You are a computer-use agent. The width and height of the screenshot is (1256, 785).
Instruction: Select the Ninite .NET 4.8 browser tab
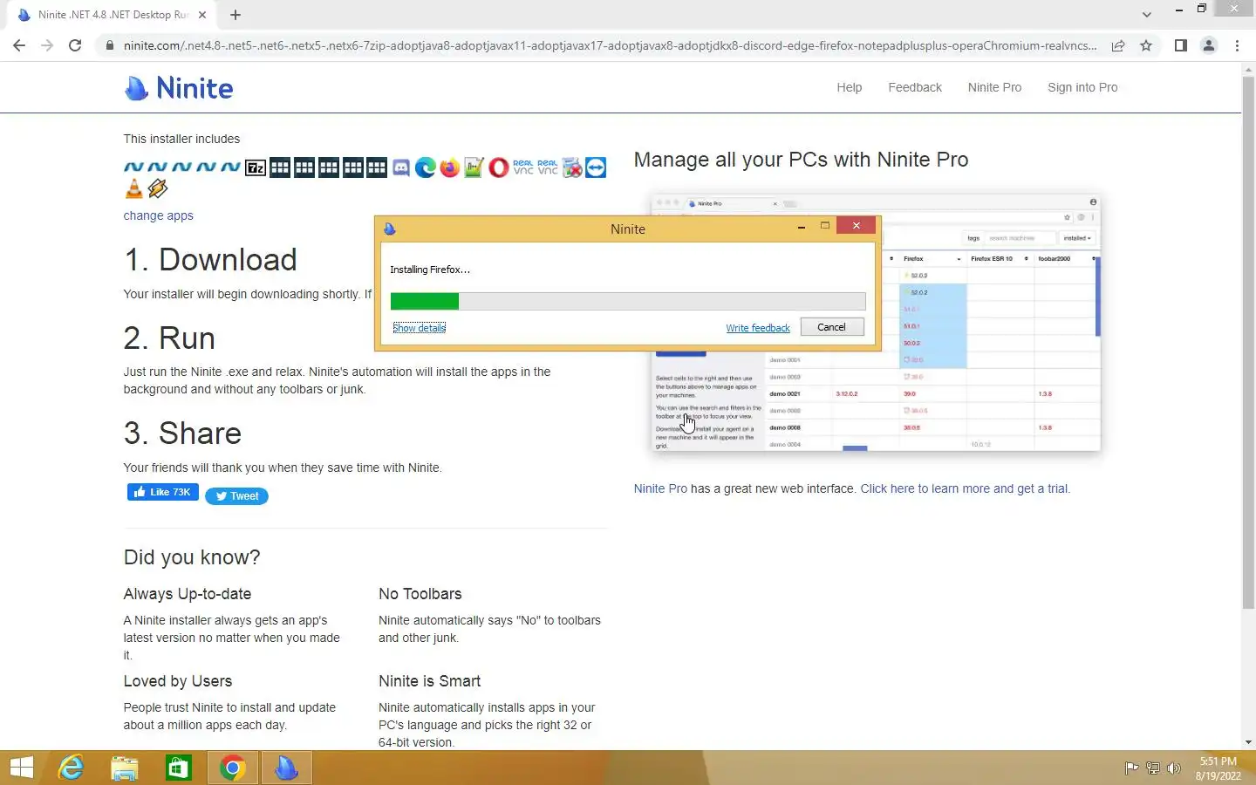[x=113, y=15]
